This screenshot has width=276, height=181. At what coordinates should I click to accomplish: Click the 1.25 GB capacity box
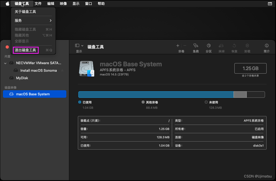(250, 68)
